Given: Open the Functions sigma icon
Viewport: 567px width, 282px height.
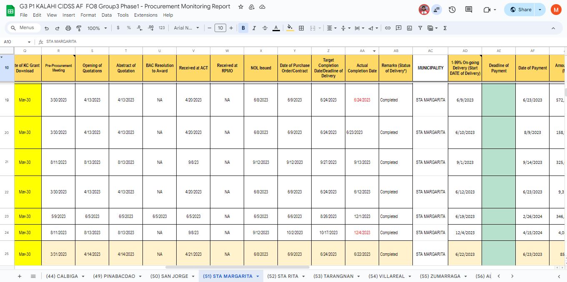Looking at the screenshot, I should click(x=445, y=28).
